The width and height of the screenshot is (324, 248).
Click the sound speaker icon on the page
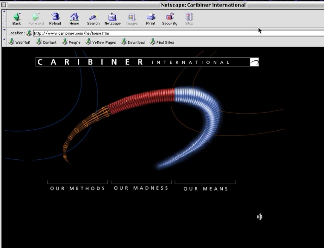click(x=260, y=217)
